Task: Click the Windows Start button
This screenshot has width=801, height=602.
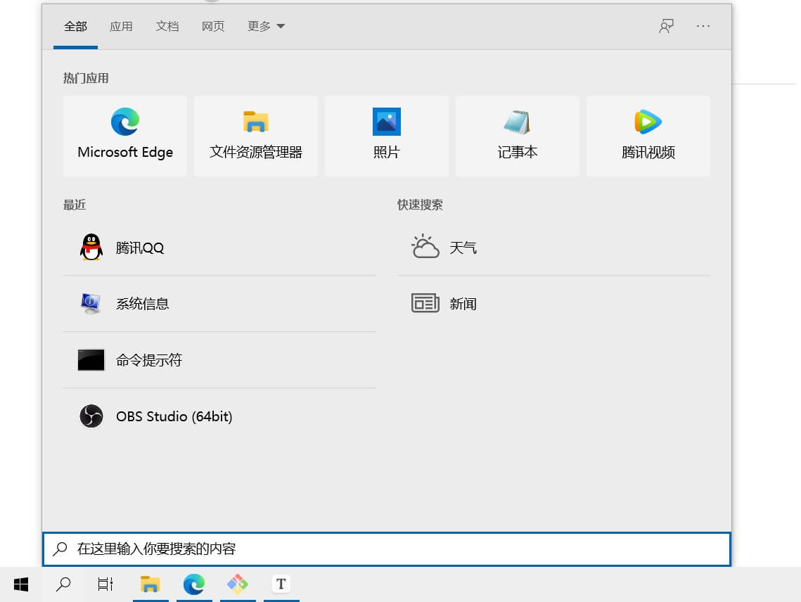Action: [x=21, y=584]
